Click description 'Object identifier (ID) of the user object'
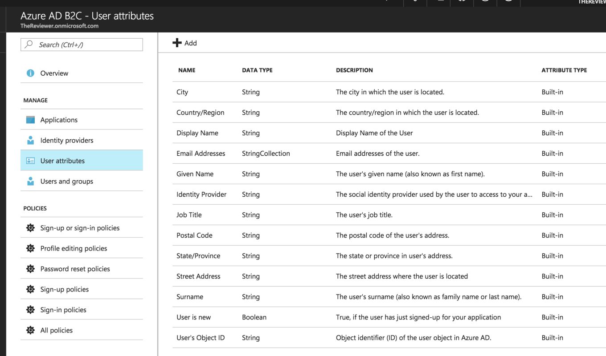 pos(414,338)
